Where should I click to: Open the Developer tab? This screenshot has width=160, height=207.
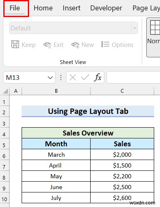[x=106, y=8]
